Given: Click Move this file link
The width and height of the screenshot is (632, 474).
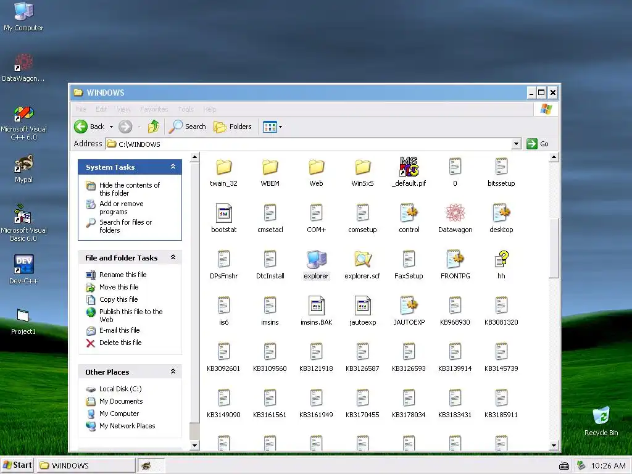Looking at the screenshot, I should 119,287.
